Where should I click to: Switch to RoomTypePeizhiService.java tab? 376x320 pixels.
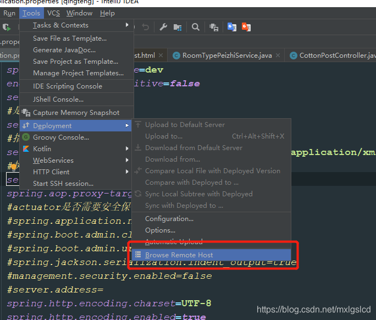click(x=227, y=56)
